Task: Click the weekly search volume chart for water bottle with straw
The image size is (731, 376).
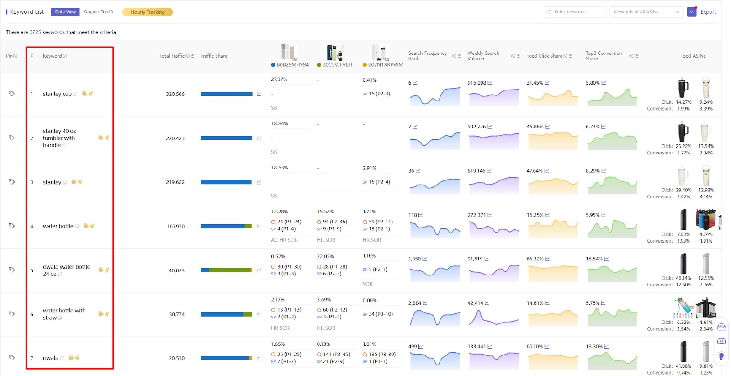Action: (494, 317)
